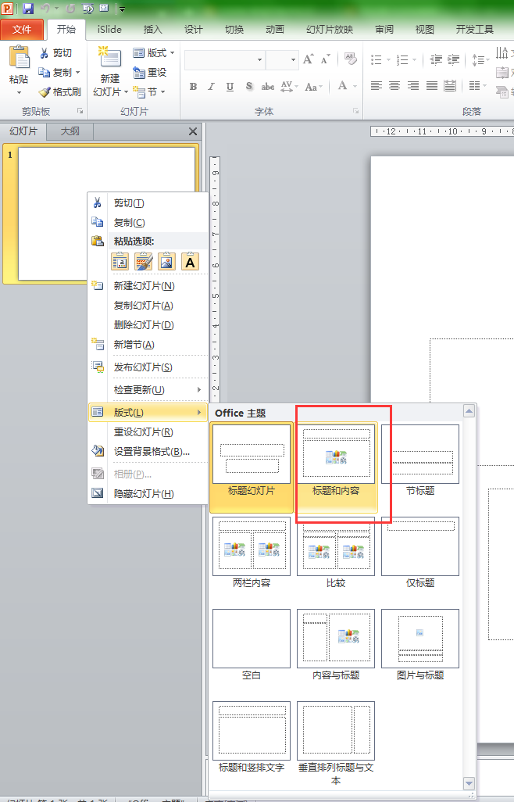
Task: Click the New Slide (新建幻灯片) icon
Action: coord(110,58)
